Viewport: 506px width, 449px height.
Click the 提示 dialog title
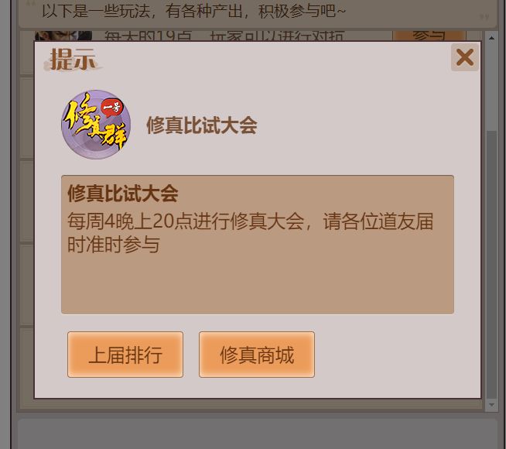tap(73, 60)
